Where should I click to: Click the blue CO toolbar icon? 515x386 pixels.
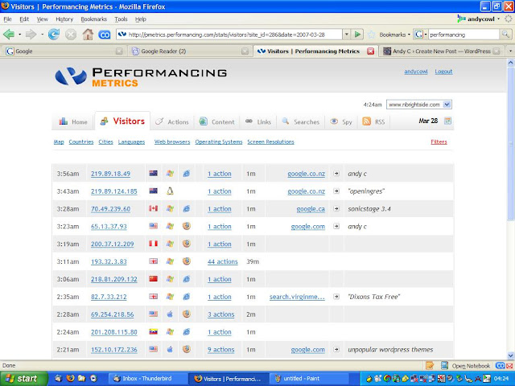[x=105, y=35]
